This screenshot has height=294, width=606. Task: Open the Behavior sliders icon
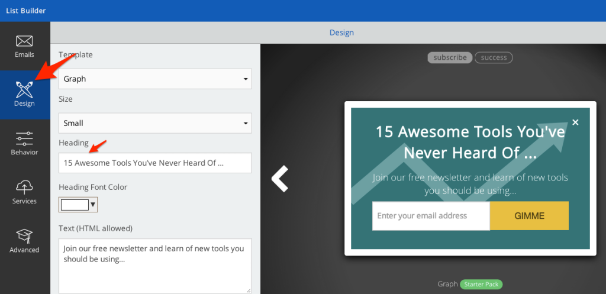tap(24, 138)
